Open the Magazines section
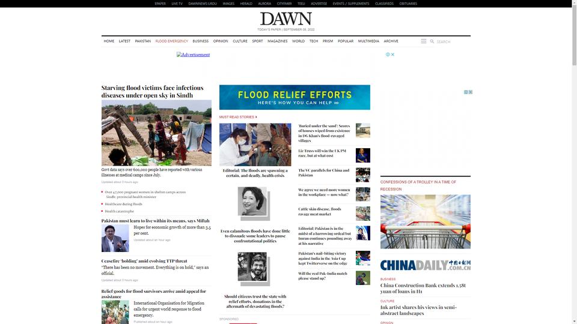577x324 pixels. tap(278, 41)
